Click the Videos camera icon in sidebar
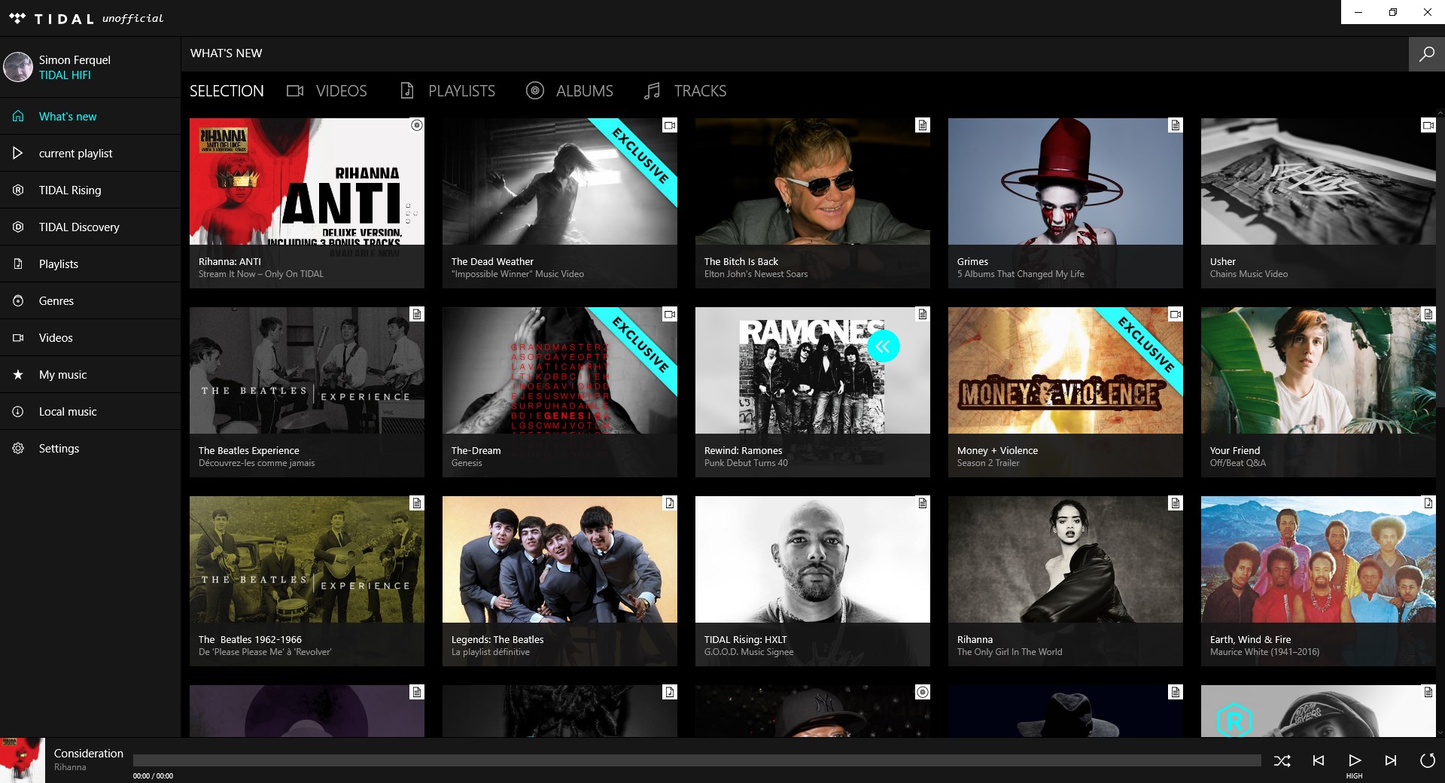 pos(18,337)
